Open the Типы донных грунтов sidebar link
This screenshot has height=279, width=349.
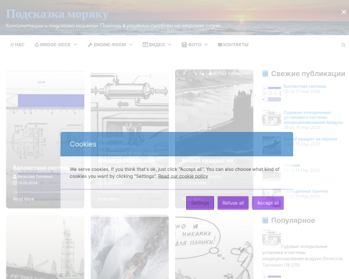(x=306, y=191)
